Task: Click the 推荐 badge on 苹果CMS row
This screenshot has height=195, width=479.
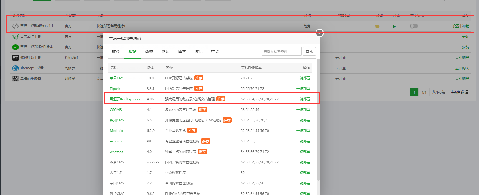Action: (199, 78)
